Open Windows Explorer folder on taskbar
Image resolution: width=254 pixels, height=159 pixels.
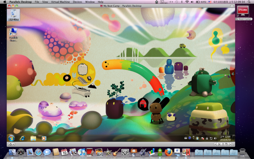[x=33, y=138]
